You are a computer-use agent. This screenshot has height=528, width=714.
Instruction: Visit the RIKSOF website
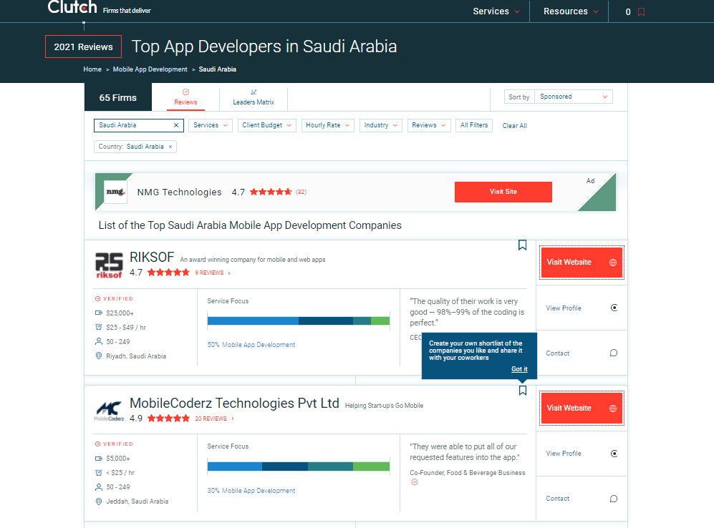tap(582, 263)
